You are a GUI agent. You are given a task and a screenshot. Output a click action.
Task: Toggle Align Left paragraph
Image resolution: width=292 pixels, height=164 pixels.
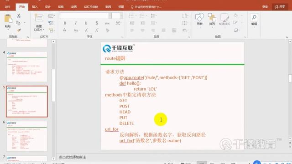[132, 30]
